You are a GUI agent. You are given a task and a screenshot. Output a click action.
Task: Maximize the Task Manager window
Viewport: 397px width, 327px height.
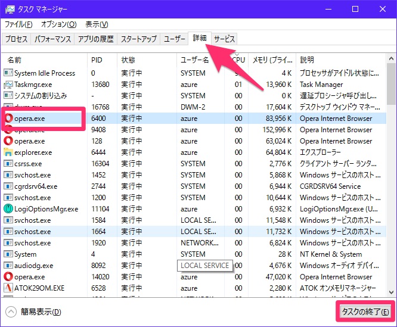click(355, 10)
